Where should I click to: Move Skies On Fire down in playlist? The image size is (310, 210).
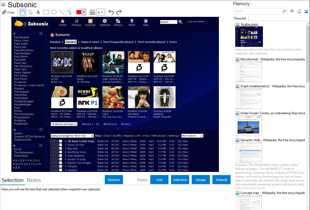(57, 145)
